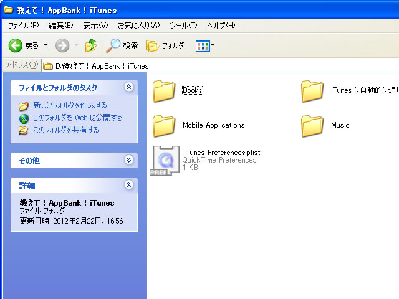Click the share folder hand icon
Viewport: 399px width, 299px height.
(24, 131)
